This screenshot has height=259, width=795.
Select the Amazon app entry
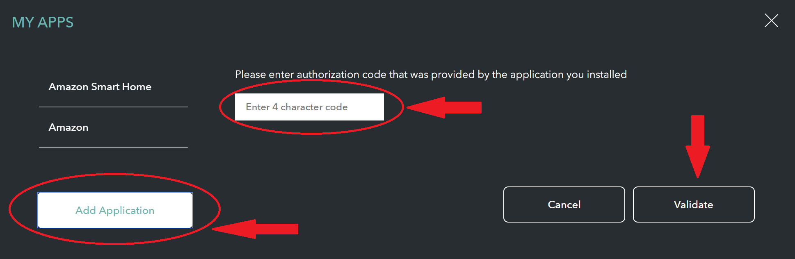point(69,127)
